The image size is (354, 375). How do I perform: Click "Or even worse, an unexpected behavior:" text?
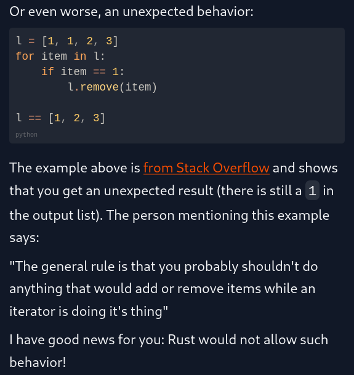[x=131, y=12]
